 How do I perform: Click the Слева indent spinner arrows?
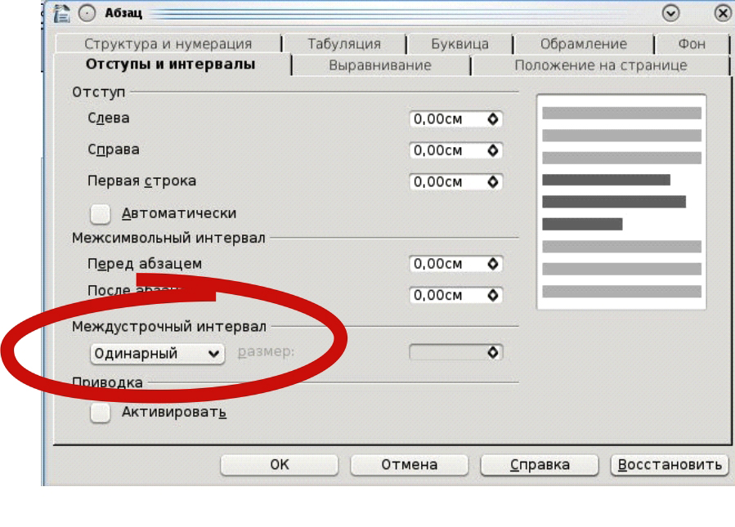492,118
